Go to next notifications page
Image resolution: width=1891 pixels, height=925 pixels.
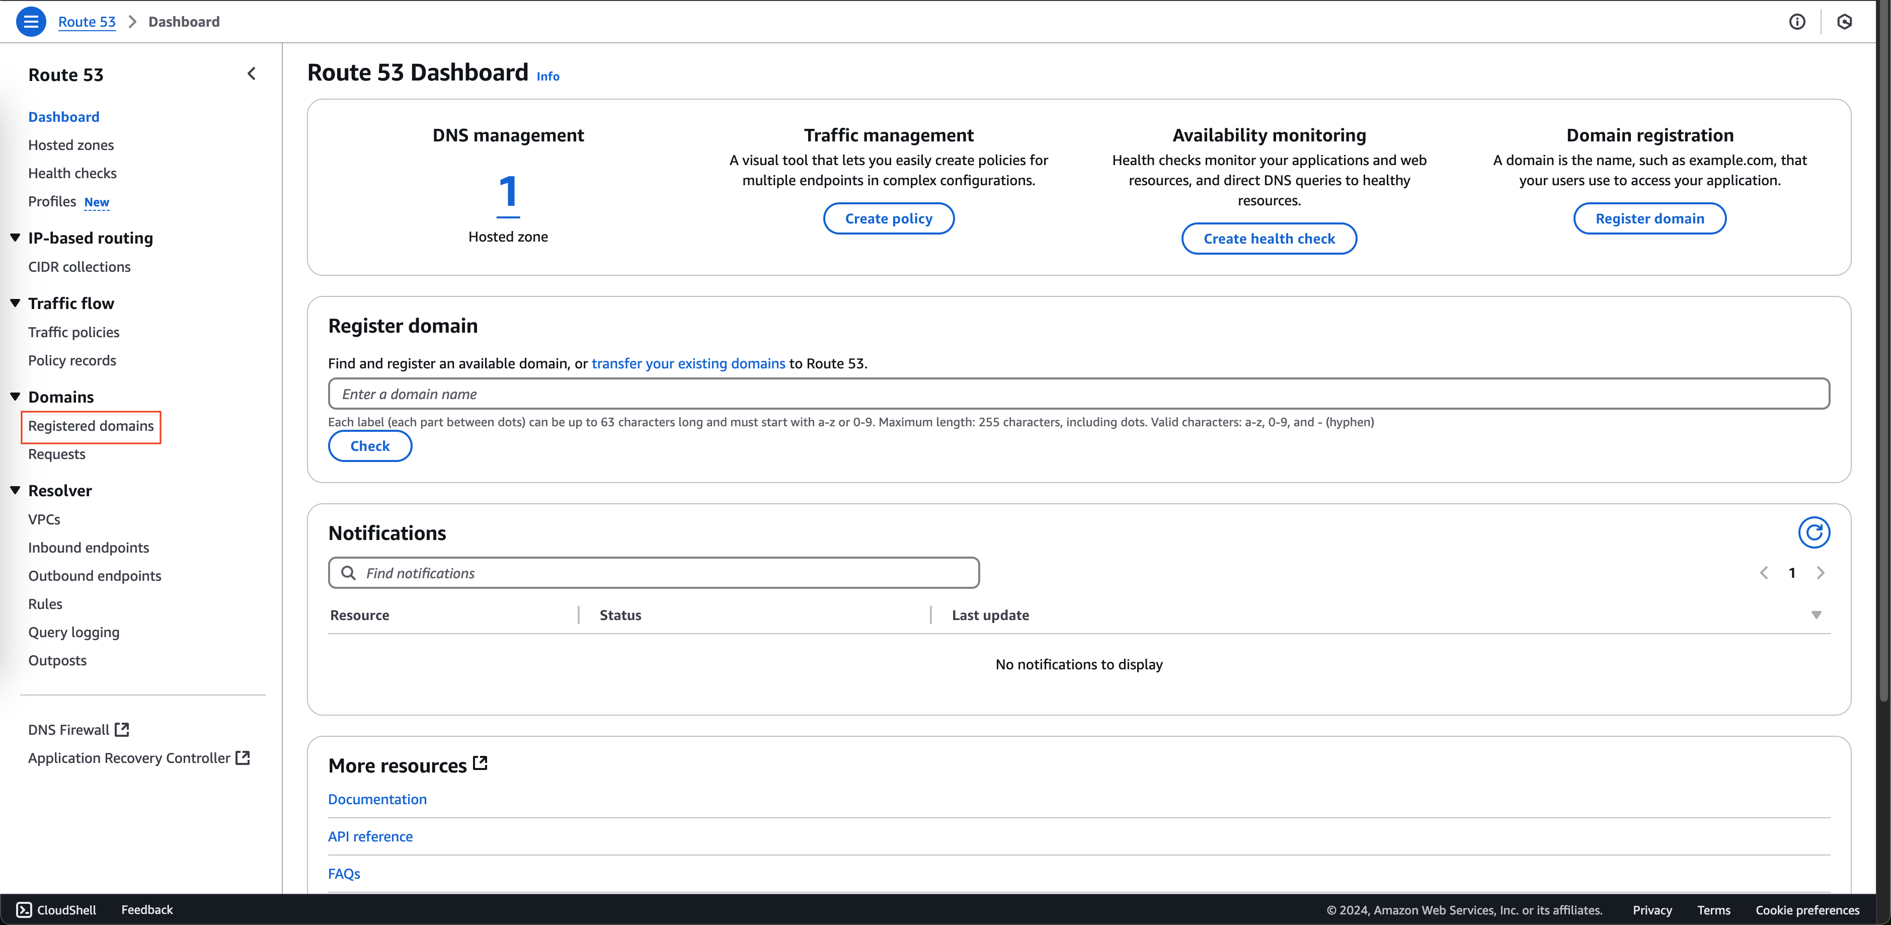[1820, 573]
